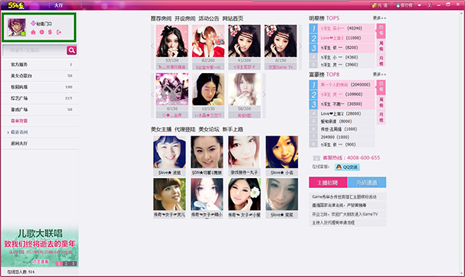465x277 pixels.
Task: Switch banner to page 3
Action: 73,263
